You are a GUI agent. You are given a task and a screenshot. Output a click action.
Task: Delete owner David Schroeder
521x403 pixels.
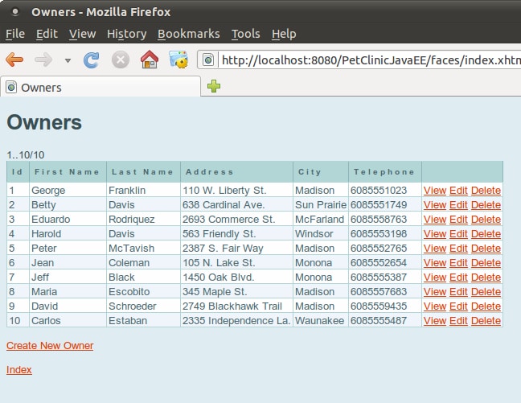point(486,306)
